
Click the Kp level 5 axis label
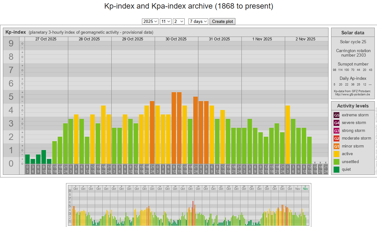(11, 97)
